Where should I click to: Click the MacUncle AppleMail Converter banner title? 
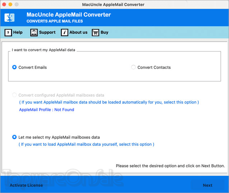(x=69, y=14)
